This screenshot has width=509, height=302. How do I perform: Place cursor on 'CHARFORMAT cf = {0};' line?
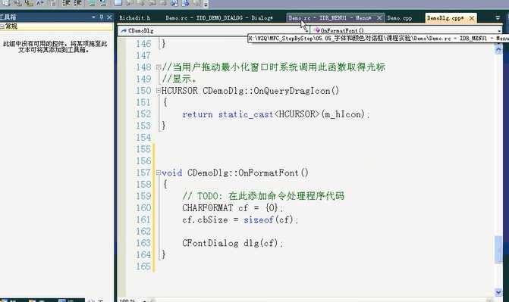[x=233, y=207]
